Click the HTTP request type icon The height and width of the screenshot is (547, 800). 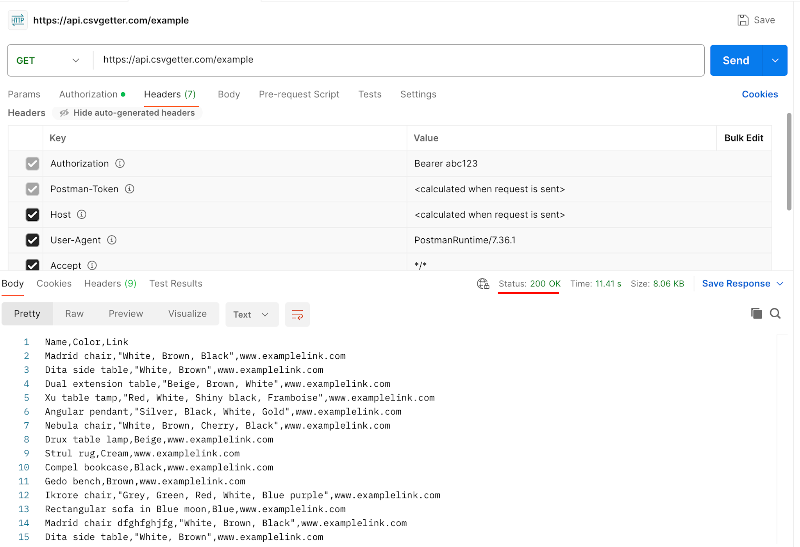18,20
